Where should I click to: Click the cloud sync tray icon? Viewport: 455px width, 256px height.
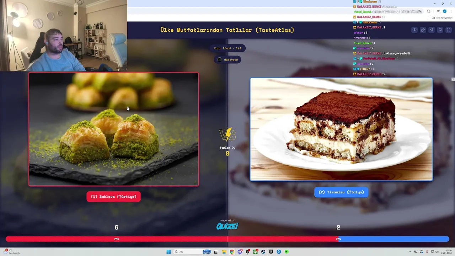tap(416, 252)
